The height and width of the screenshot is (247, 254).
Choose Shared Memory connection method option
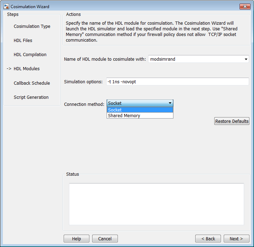[x=140, y=116]
